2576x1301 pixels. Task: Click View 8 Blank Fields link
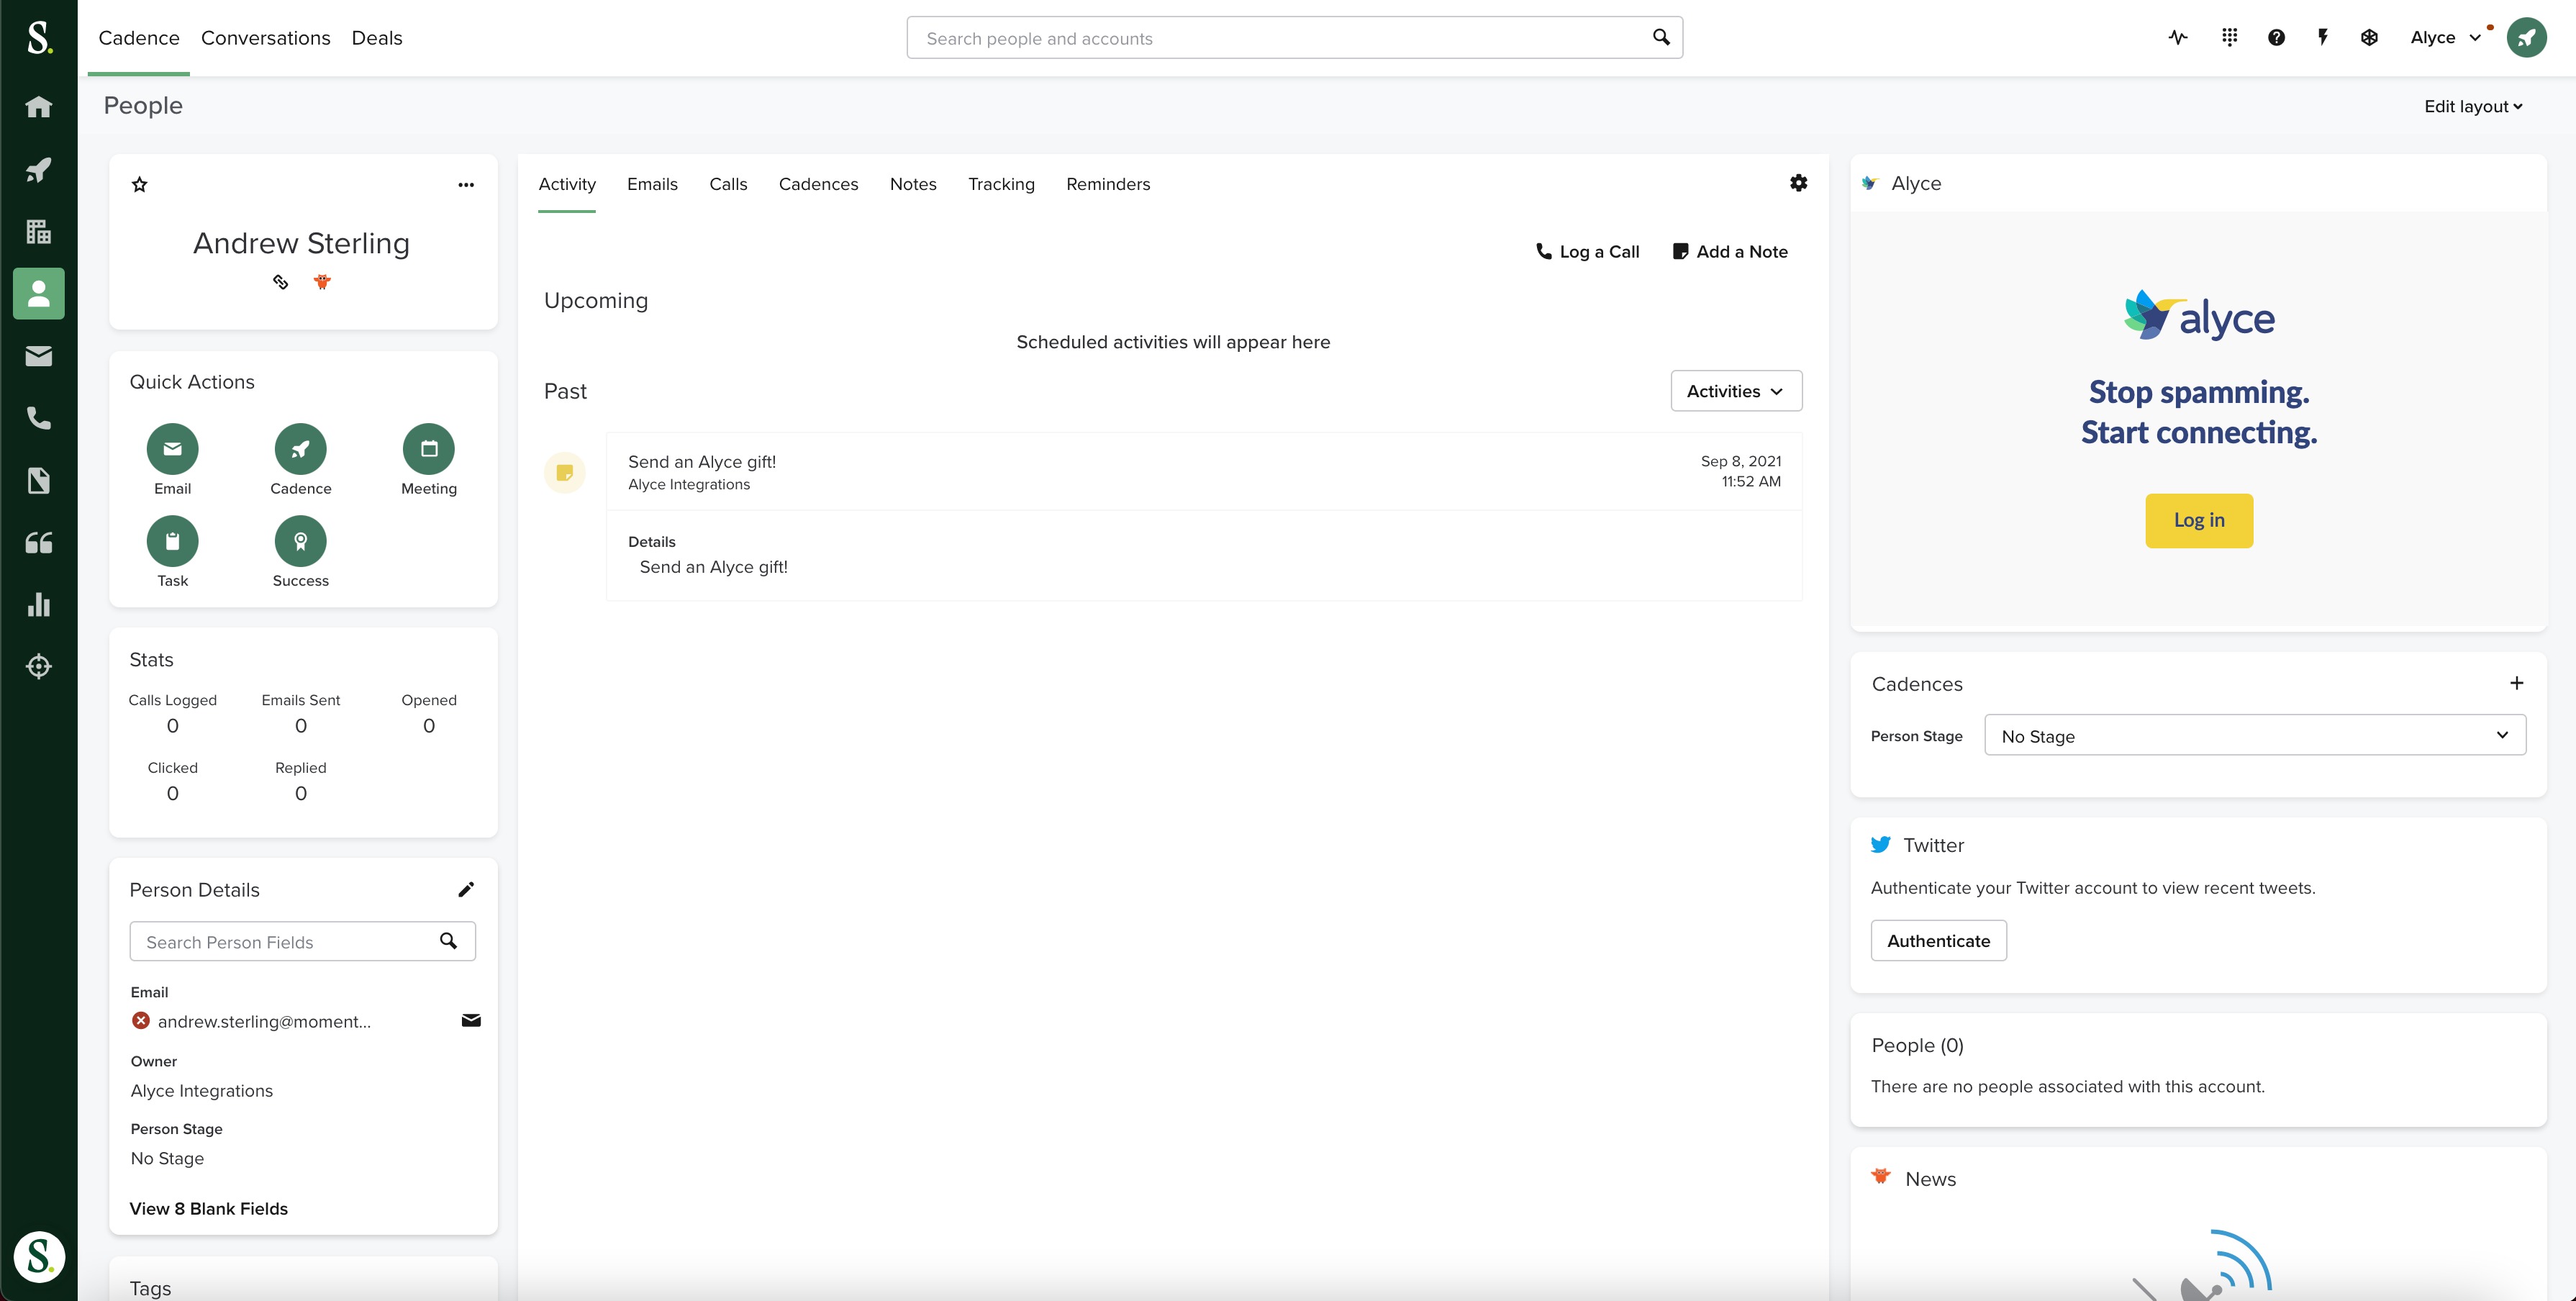(x=208, y=1208)
